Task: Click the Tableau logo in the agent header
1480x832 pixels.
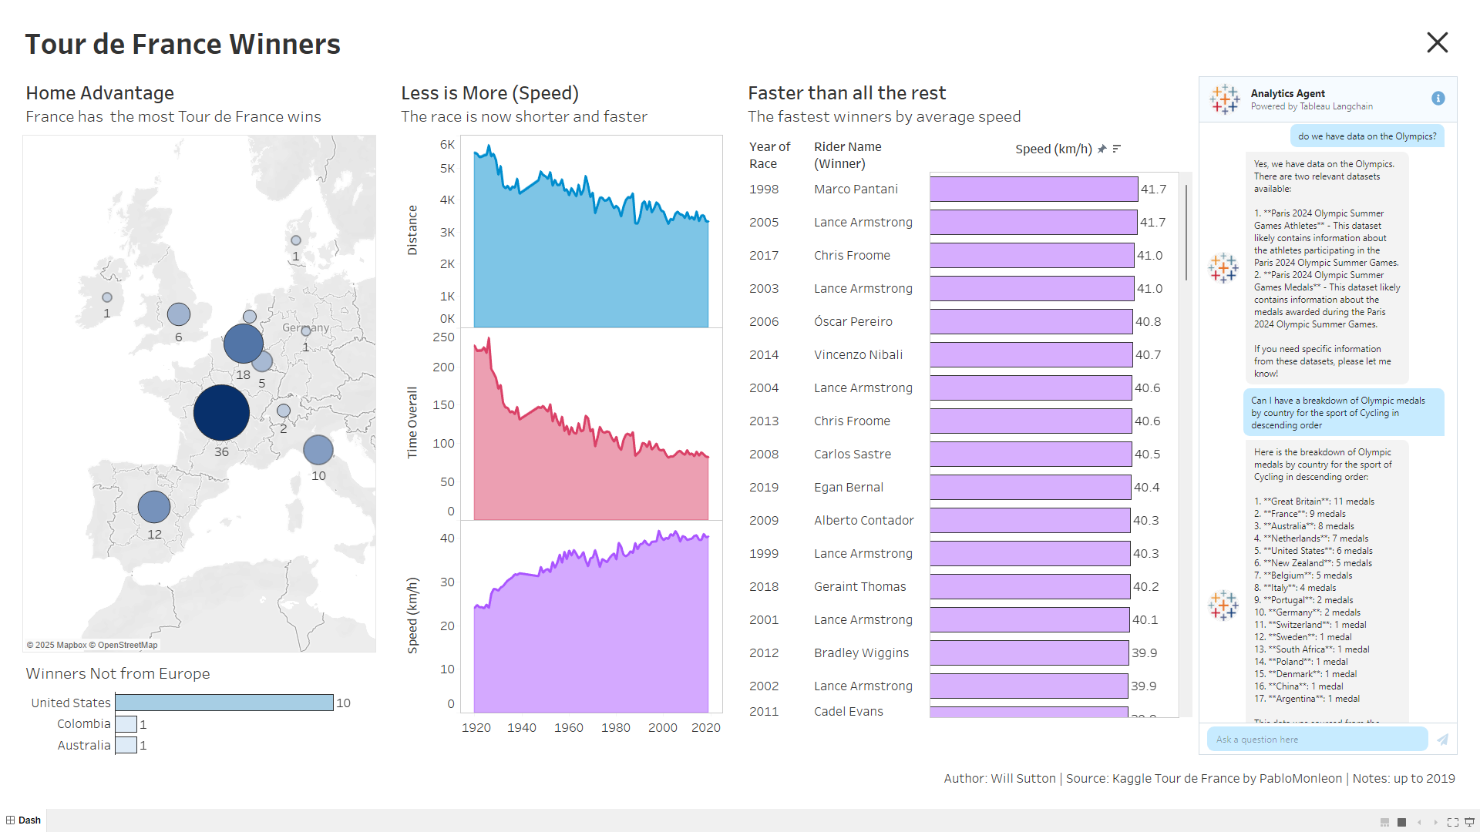Action: [x=1224, y=99]
